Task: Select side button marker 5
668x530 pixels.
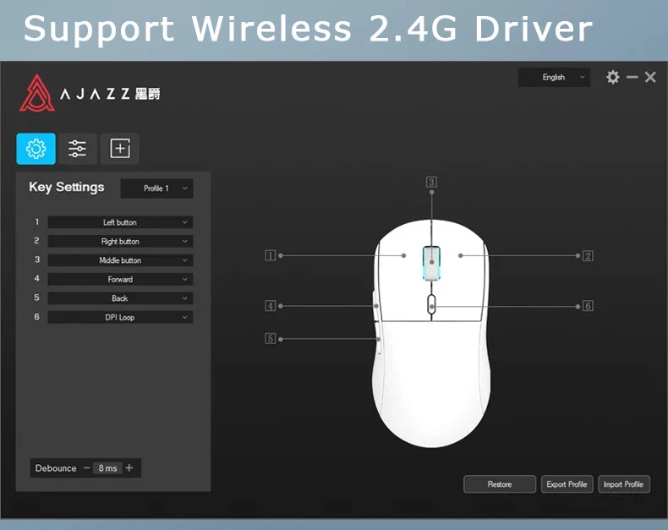Action: [271, 339]
